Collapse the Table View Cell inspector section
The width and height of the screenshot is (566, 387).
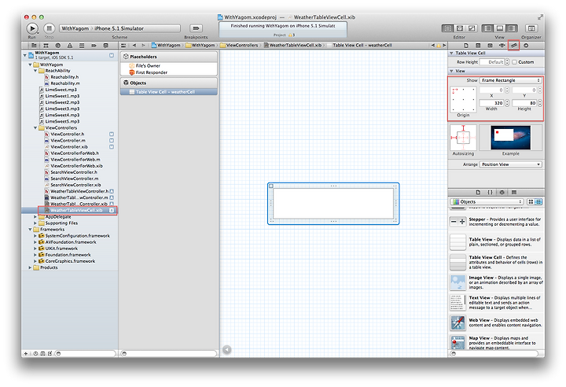coord(451,53)
